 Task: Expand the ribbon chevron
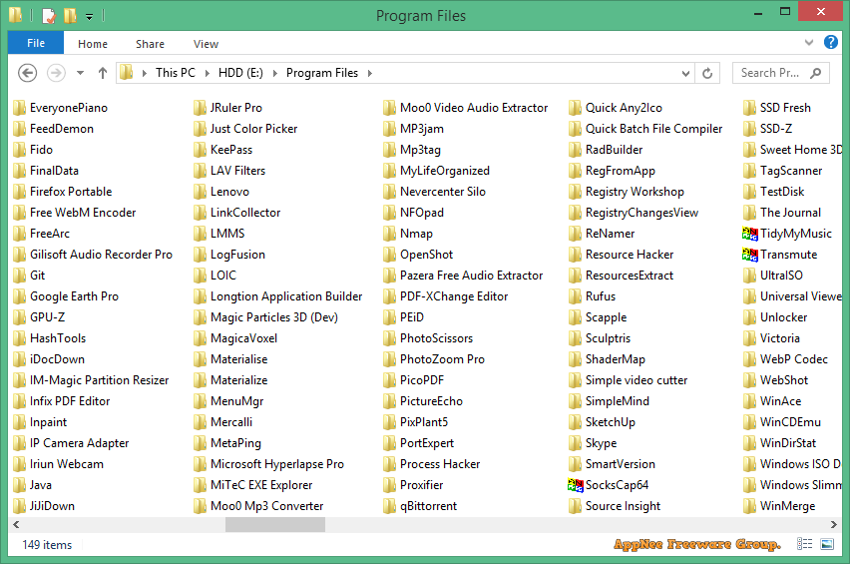tap(809, 42)
